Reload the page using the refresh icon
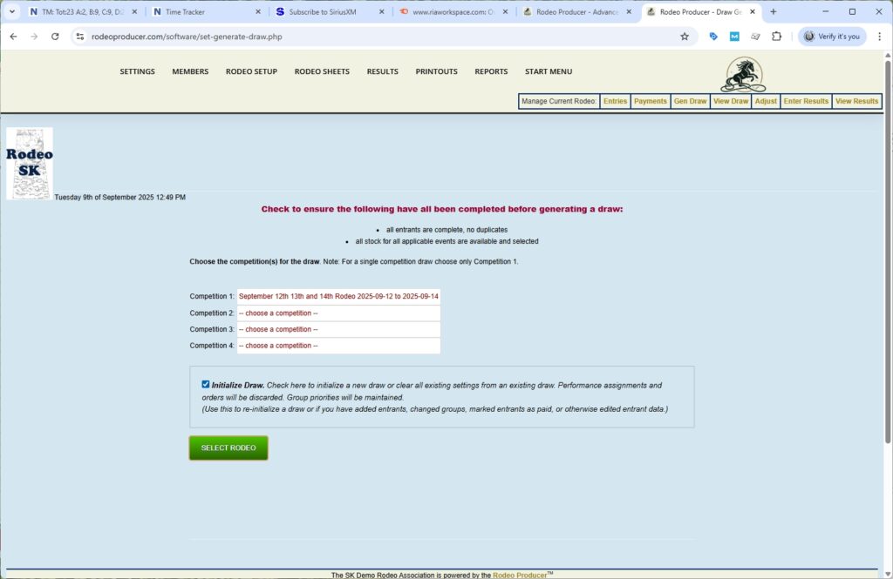 [55, 37]
